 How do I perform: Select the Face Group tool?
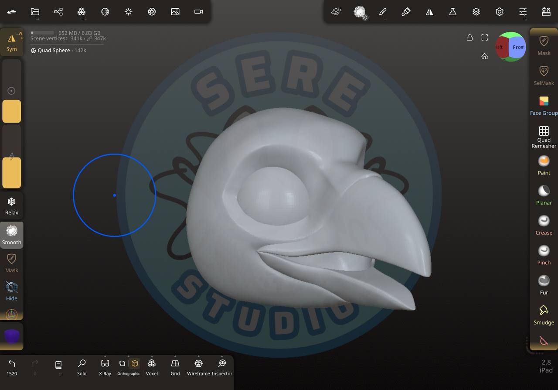point(544,105)
